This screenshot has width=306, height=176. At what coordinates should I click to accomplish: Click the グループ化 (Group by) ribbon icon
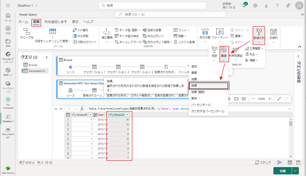tap(27, 34)
